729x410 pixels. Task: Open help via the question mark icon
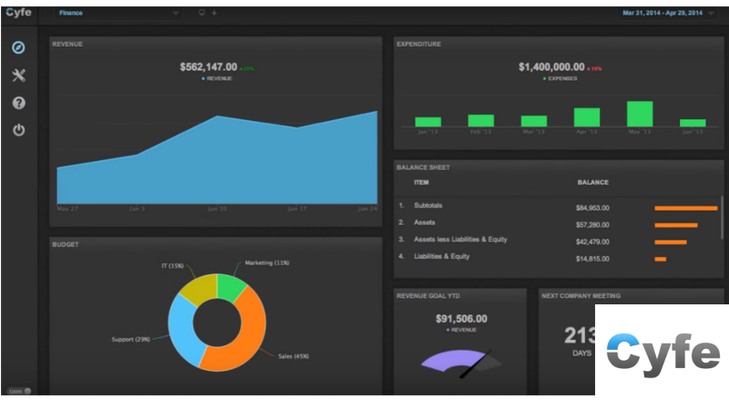click(x=18, y=103)
